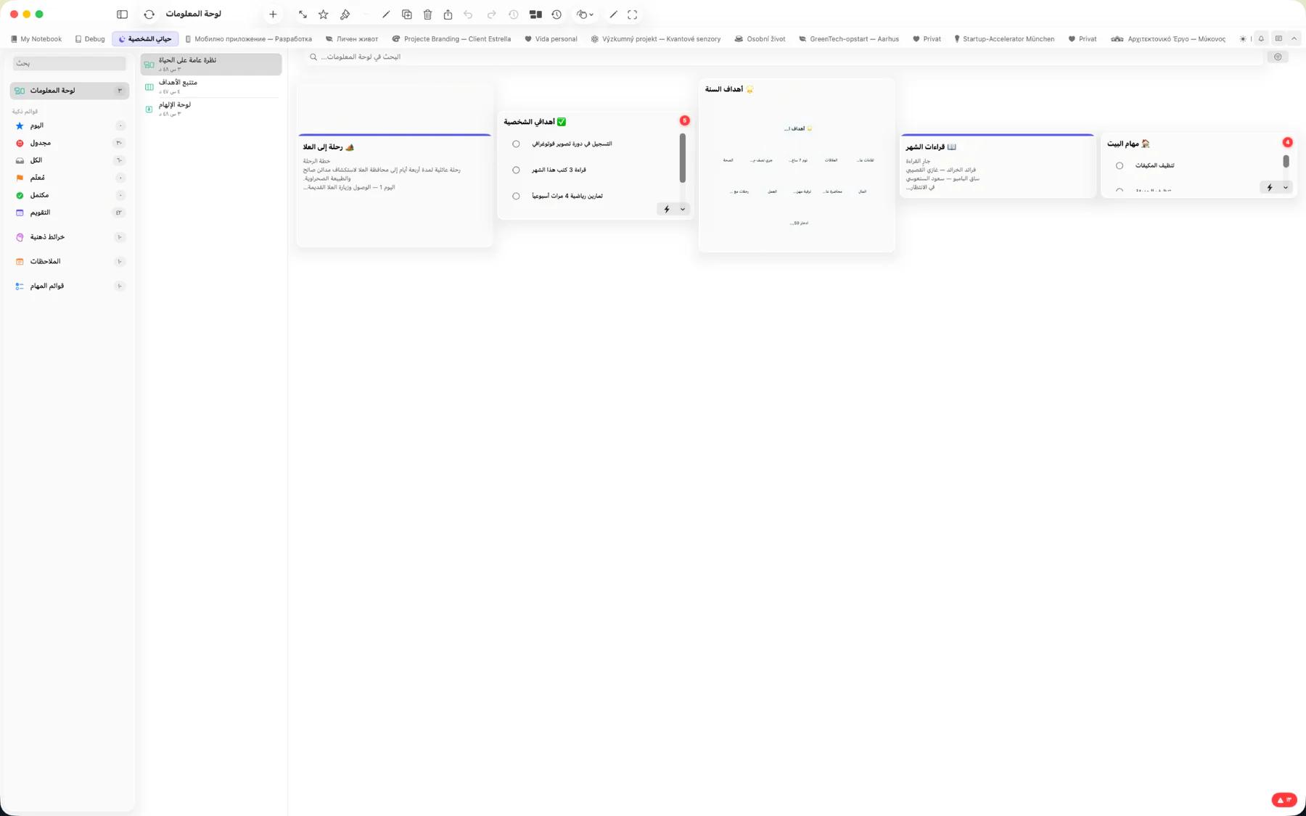Click dashboard search field البحث في لوحة المعلومات
This screenshot has height=816, width=1306.
784,57
